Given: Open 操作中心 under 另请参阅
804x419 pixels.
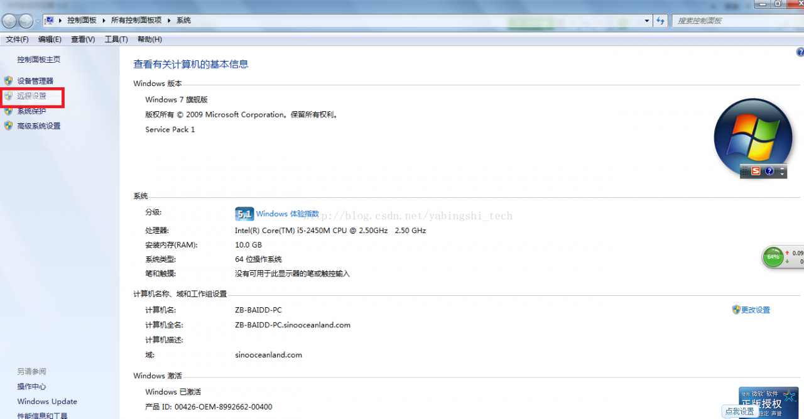Looking at the screenshot, I should pos(31,386).
